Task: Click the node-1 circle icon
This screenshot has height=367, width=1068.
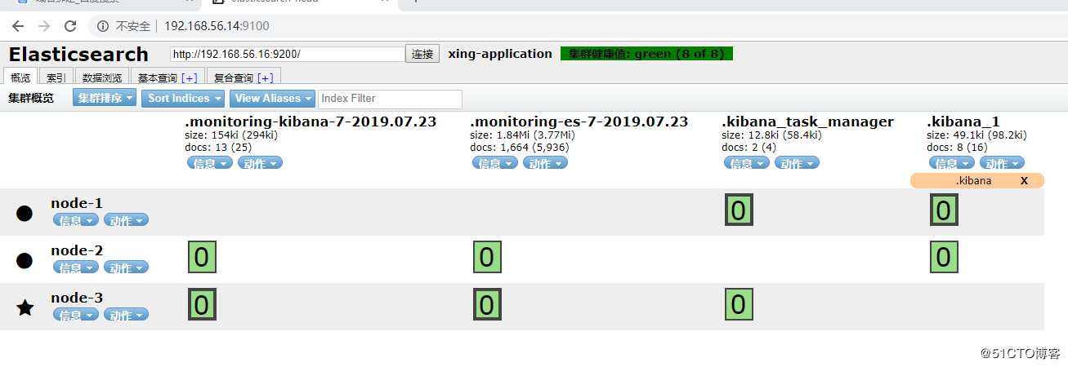Action: [25, 214]
